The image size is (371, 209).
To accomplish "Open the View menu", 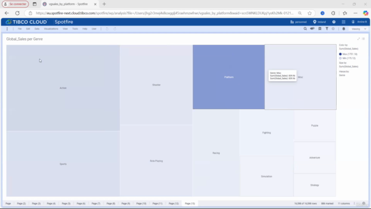I will [x=65, y=28].
